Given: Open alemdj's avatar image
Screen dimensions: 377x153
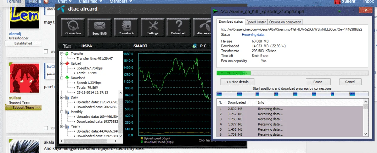Looking at the screenshot, I should click(25, 16).
